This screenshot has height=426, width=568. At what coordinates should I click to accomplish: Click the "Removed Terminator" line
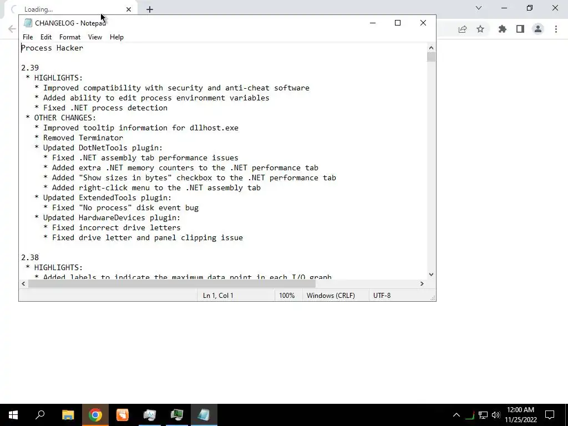[83, 138]
